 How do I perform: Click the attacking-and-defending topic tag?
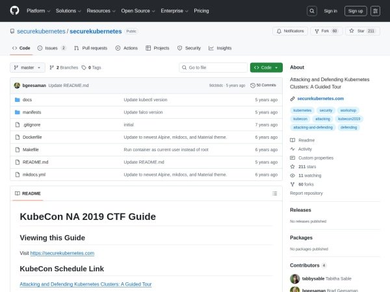pos(313,127)
